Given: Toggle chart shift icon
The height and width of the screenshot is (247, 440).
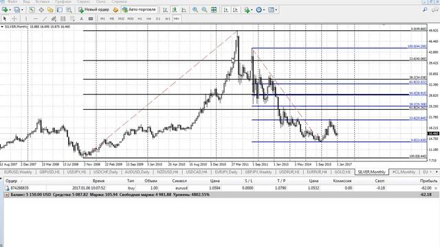Looking at the screenshot, I should (235, 10).
